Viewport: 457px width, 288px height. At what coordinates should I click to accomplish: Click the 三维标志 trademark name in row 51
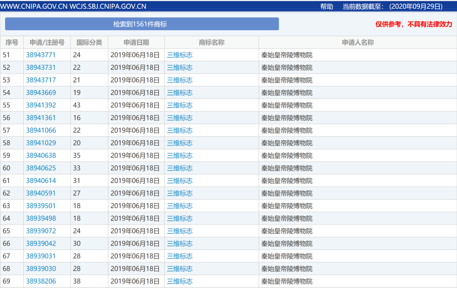click(x=180, y=55)
